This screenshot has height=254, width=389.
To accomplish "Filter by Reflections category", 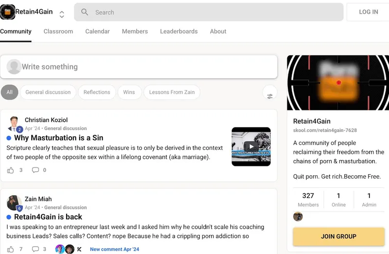I will (x=97, y=92).
